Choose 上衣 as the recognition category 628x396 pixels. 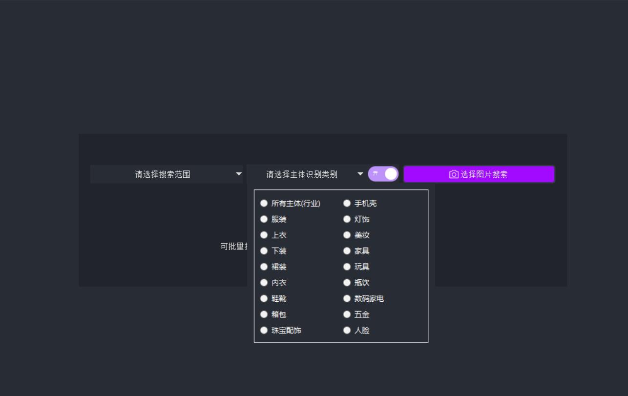tap(264, 235)
